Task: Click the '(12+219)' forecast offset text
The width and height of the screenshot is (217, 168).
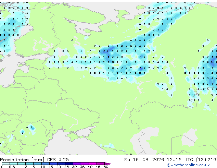Action: [206, 160]
